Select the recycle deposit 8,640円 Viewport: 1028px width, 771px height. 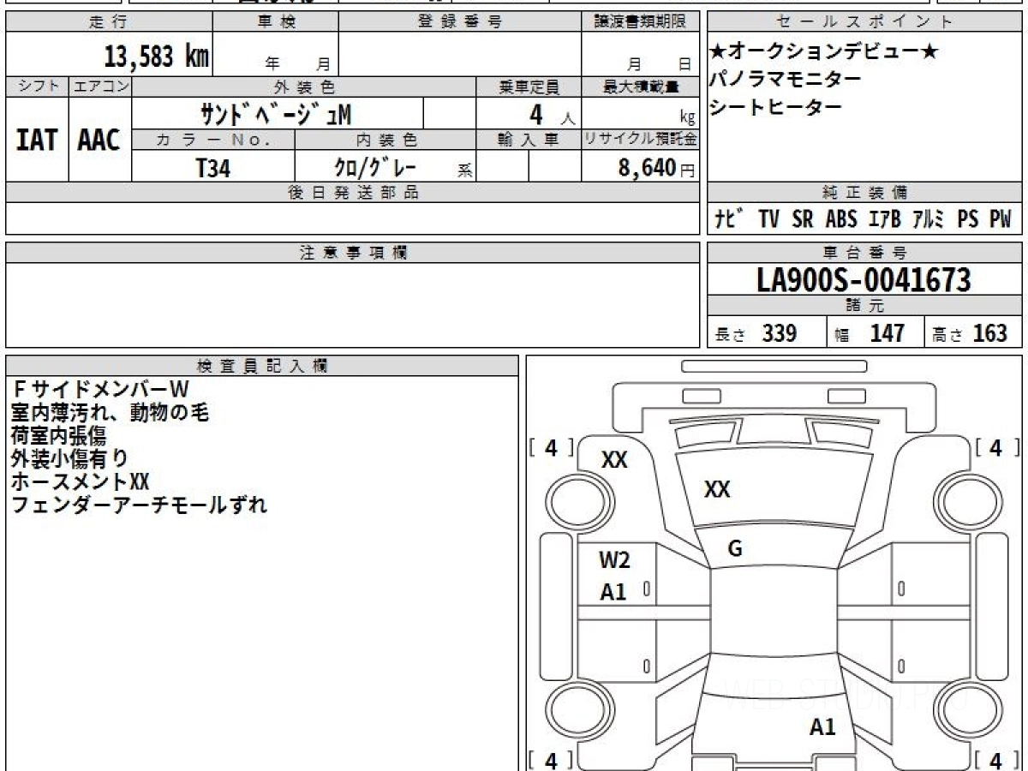point(657,168)
